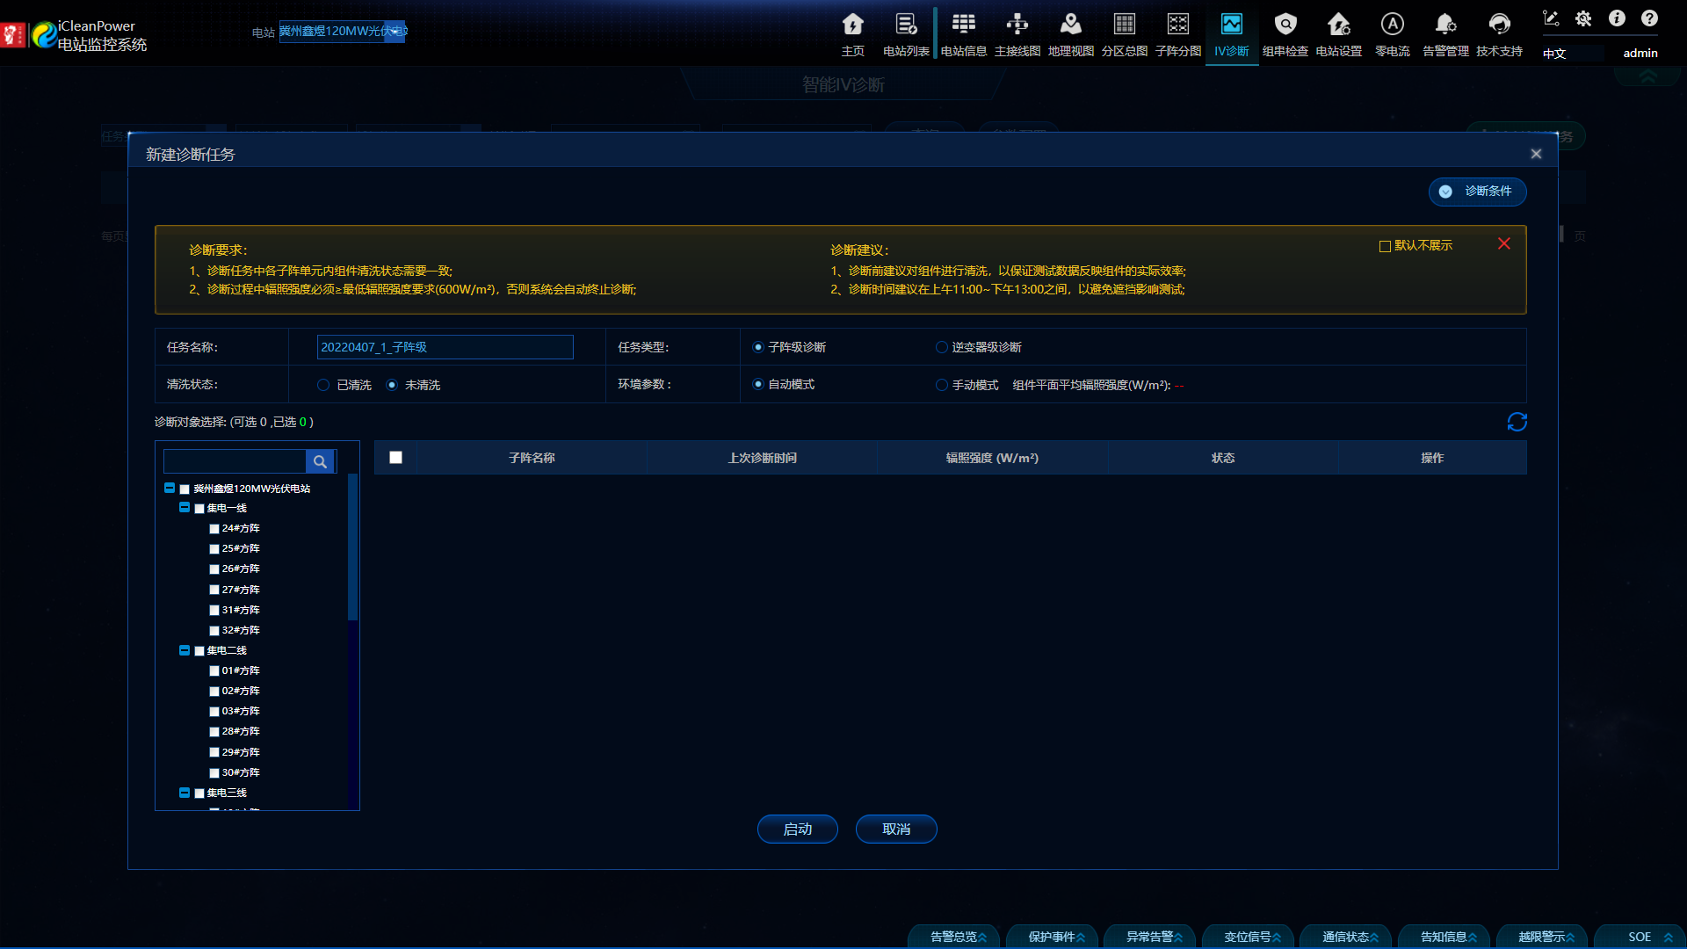Click the 上次诊断时间 column header
1687x949 pixels.
762,458
